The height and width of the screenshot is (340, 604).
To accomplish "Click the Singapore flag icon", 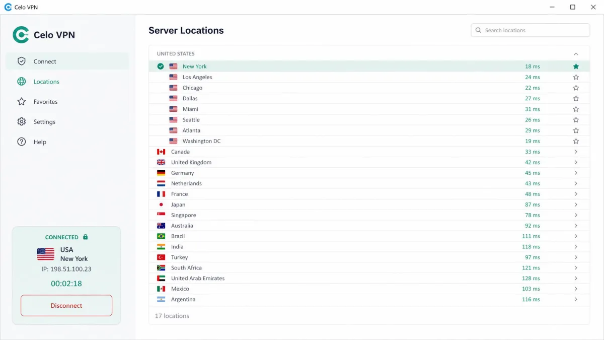I will pyautogui.click(x=161, y=215).
